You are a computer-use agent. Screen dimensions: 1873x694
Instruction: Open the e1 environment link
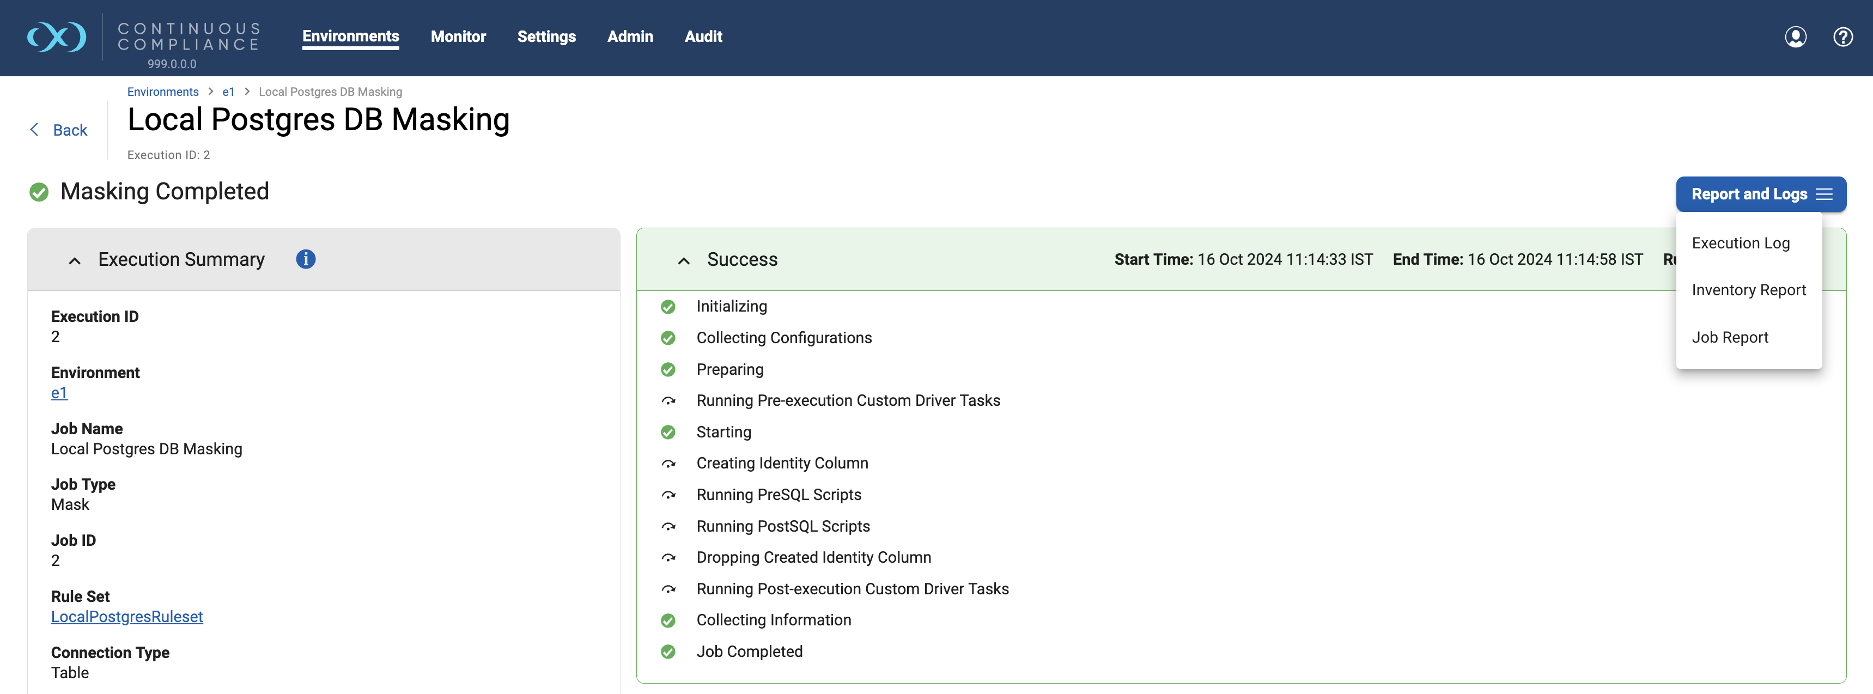click(x=59, y=392)
